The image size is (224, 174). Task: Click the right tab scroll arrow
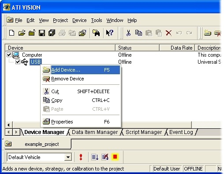pos(16,132)
